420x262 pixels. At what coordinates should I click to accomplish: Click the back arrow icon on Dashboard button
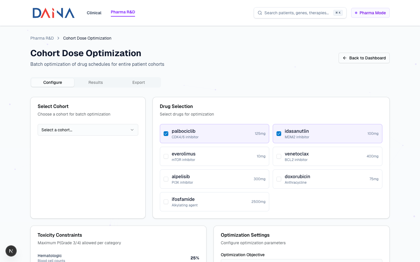click(x=345, y=58)
